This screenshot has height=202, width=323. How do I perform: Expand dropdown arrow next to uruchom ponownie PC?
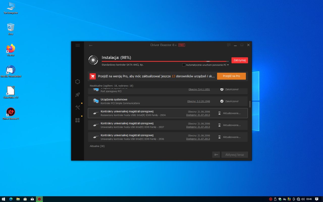228,65
